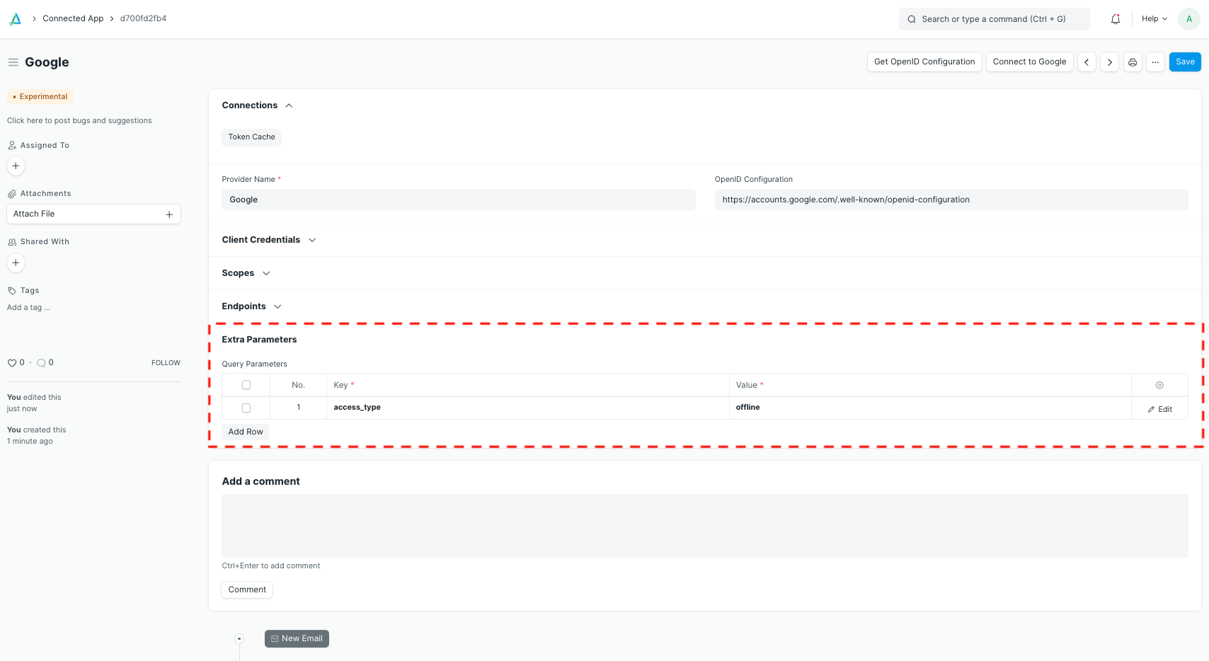Open the Connected App breadcrumb
The width and height of the screenshot is (1209, 661).
pyautogui.click(x=73, y=18)
